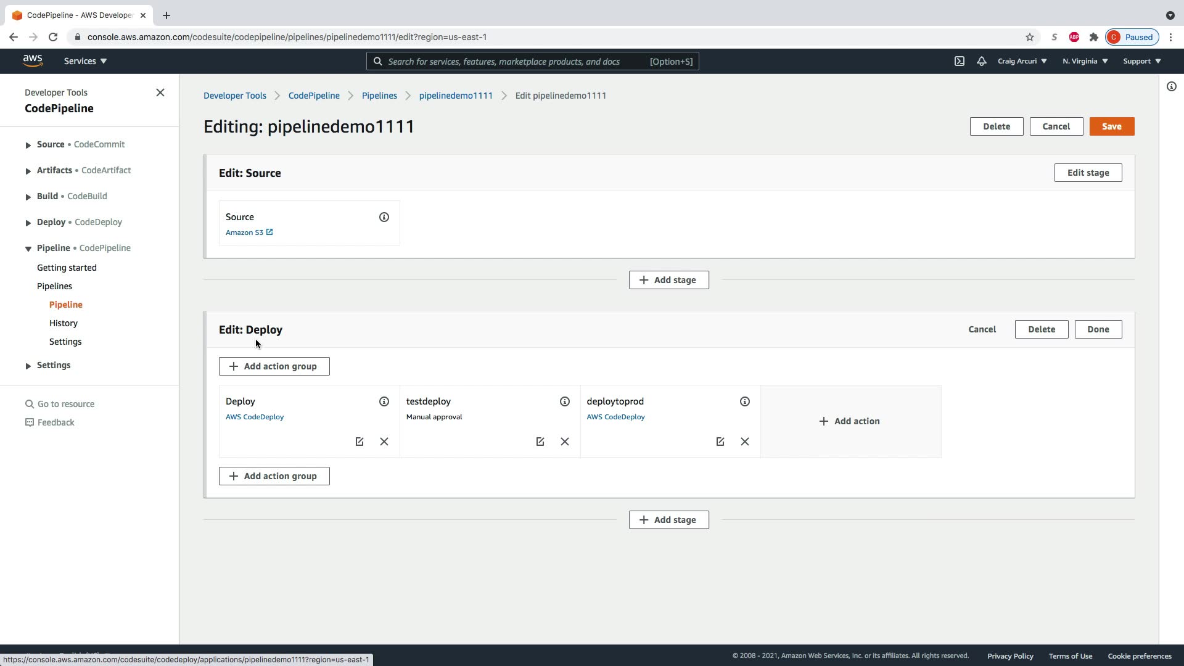Expand the Source CodeCommit section
This screenshot has width=1184, height=666.
click(x=28, y=145)
